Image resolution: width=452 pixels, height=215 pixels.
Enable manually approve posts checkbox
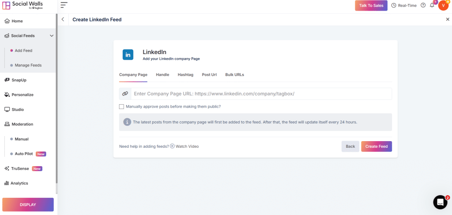(121, 106)
